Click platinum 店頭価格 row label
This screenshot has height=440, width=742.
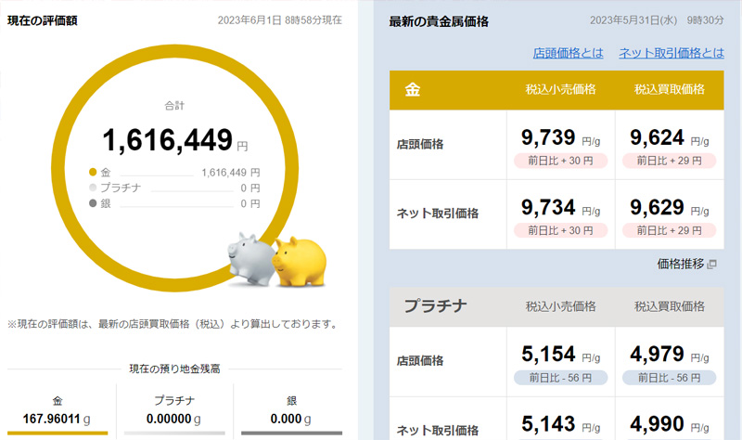[420, 361]
